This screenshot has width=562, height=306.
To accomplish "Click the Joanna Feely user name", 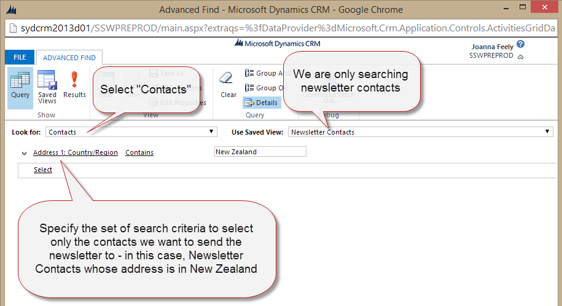I will (x=493, y=46).
